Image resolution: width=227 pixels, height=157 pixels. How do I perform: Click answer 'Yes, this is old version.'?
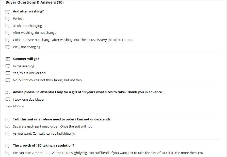[x=30, y=73]
